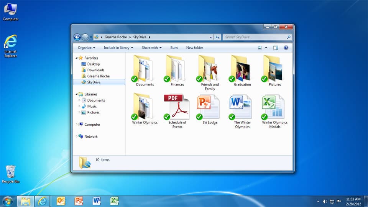The image size is (368, 207).
Task: Click the Burn toolbar button
Action: click(x=174, y=48)
